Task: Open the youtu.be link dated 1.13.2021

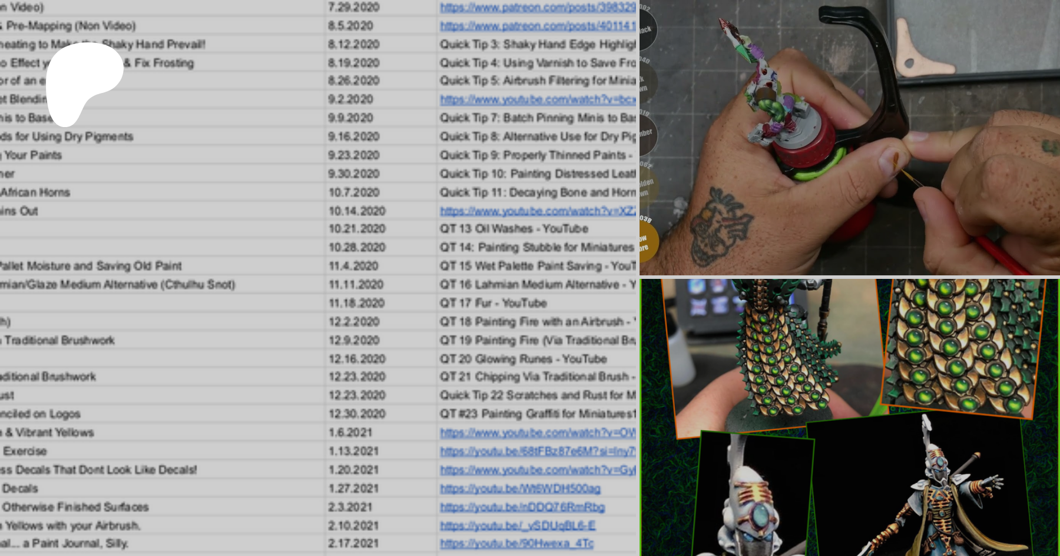Action: pyautogui.click(x=537, y=451)
